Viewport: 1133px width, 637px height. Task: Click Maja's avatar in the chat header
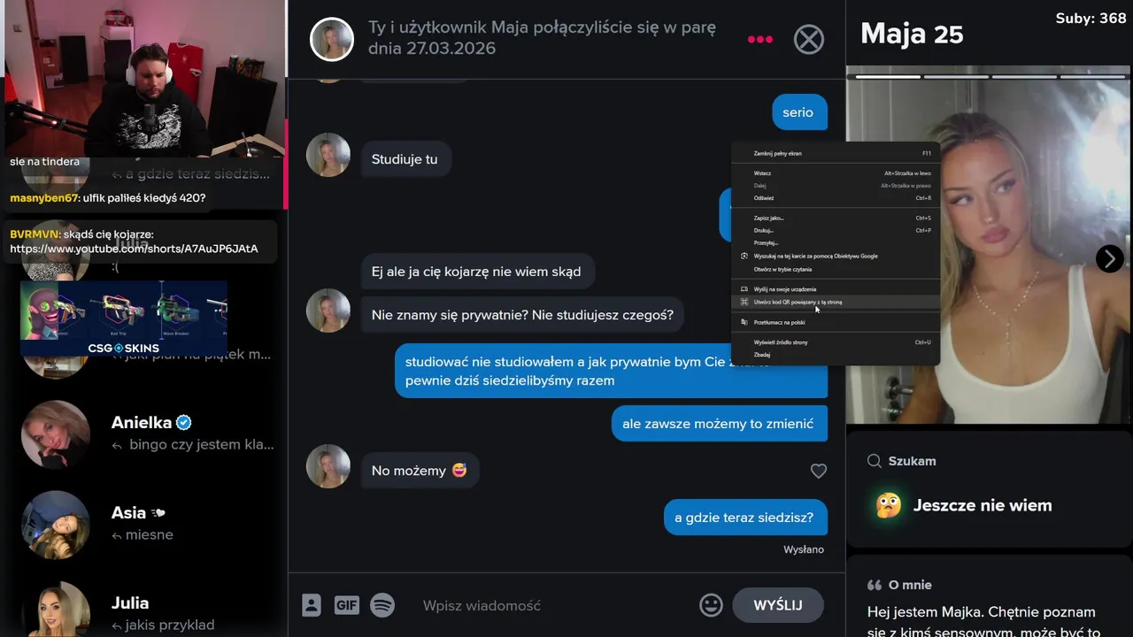tap(332, 39)
